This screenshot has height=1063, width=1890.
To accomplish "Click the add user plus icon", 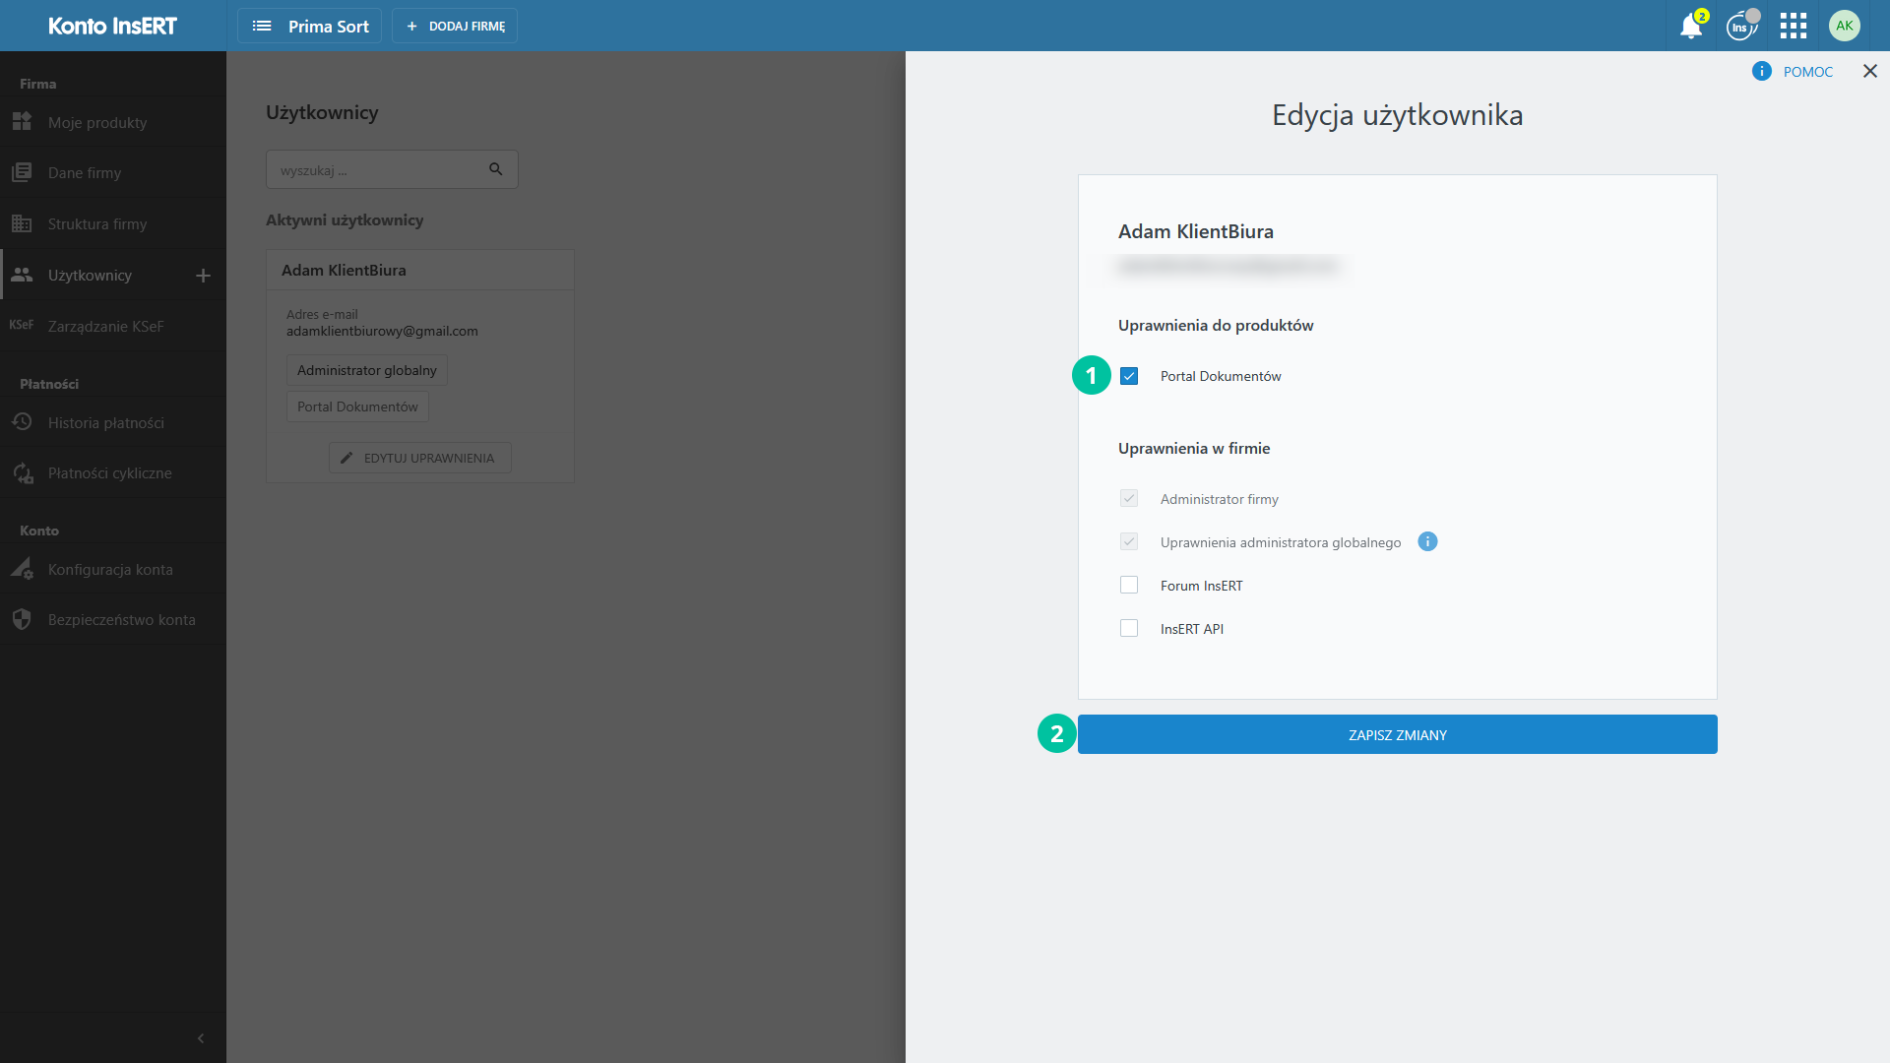I will pyautogui.click(x=204, y=276).
